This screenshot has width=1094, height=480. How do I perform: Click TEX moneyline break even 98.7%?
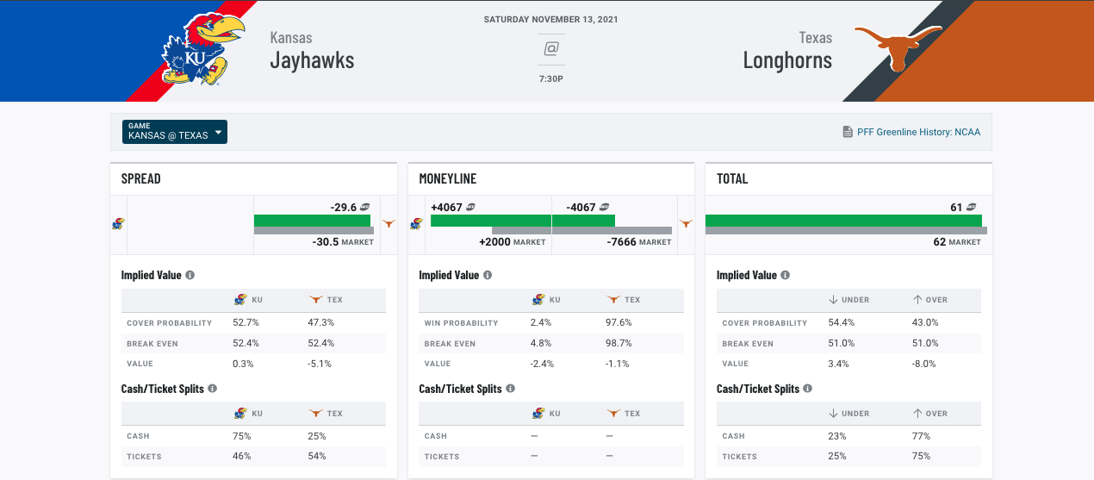tap(619, 343)
